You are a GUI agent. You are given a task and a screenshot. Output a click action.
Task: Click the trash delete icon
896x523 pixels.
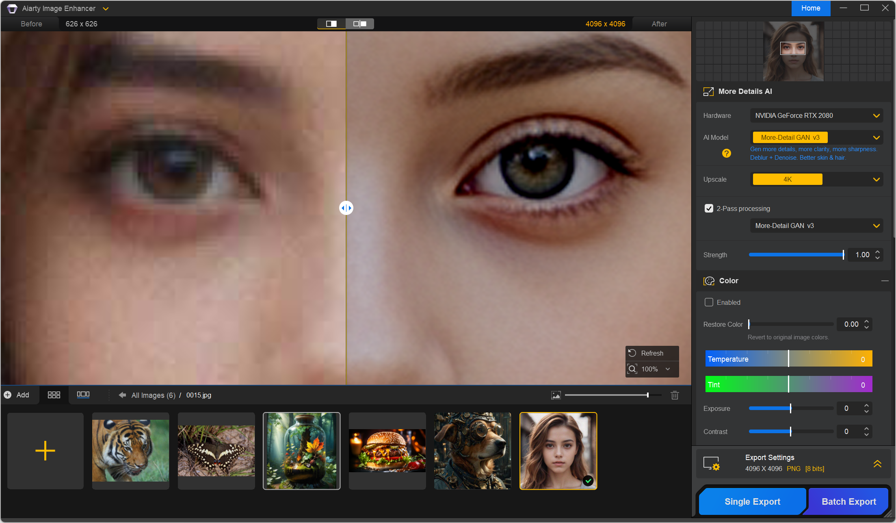(x=675, y=395)
